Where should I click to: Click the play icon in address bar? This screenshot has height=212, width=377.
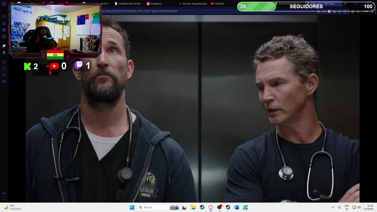coord(340,11)
